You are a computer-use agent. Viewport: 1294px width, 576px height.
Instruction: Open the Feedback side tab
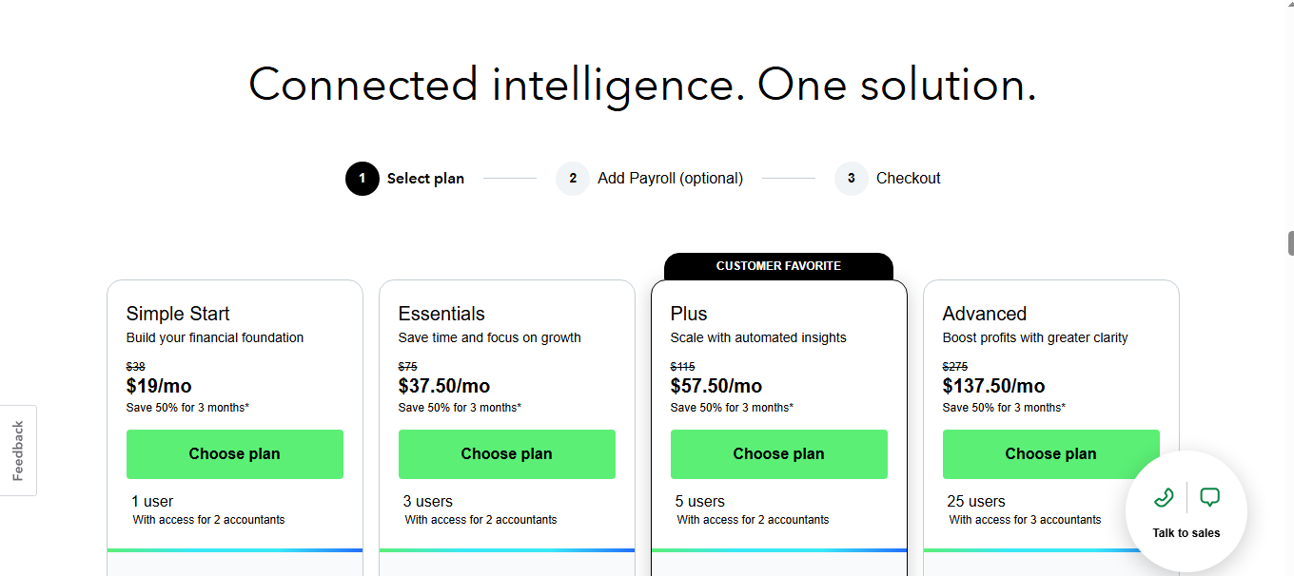click(x=21, y=450)
